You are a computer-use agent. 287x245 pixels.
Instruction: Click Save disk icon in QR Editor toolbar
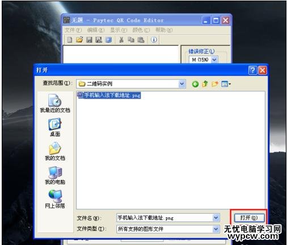(x=89, y=40)
